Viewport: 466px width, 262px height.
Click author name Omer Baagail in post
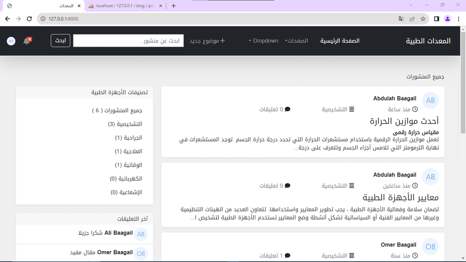tap(399, 245)
